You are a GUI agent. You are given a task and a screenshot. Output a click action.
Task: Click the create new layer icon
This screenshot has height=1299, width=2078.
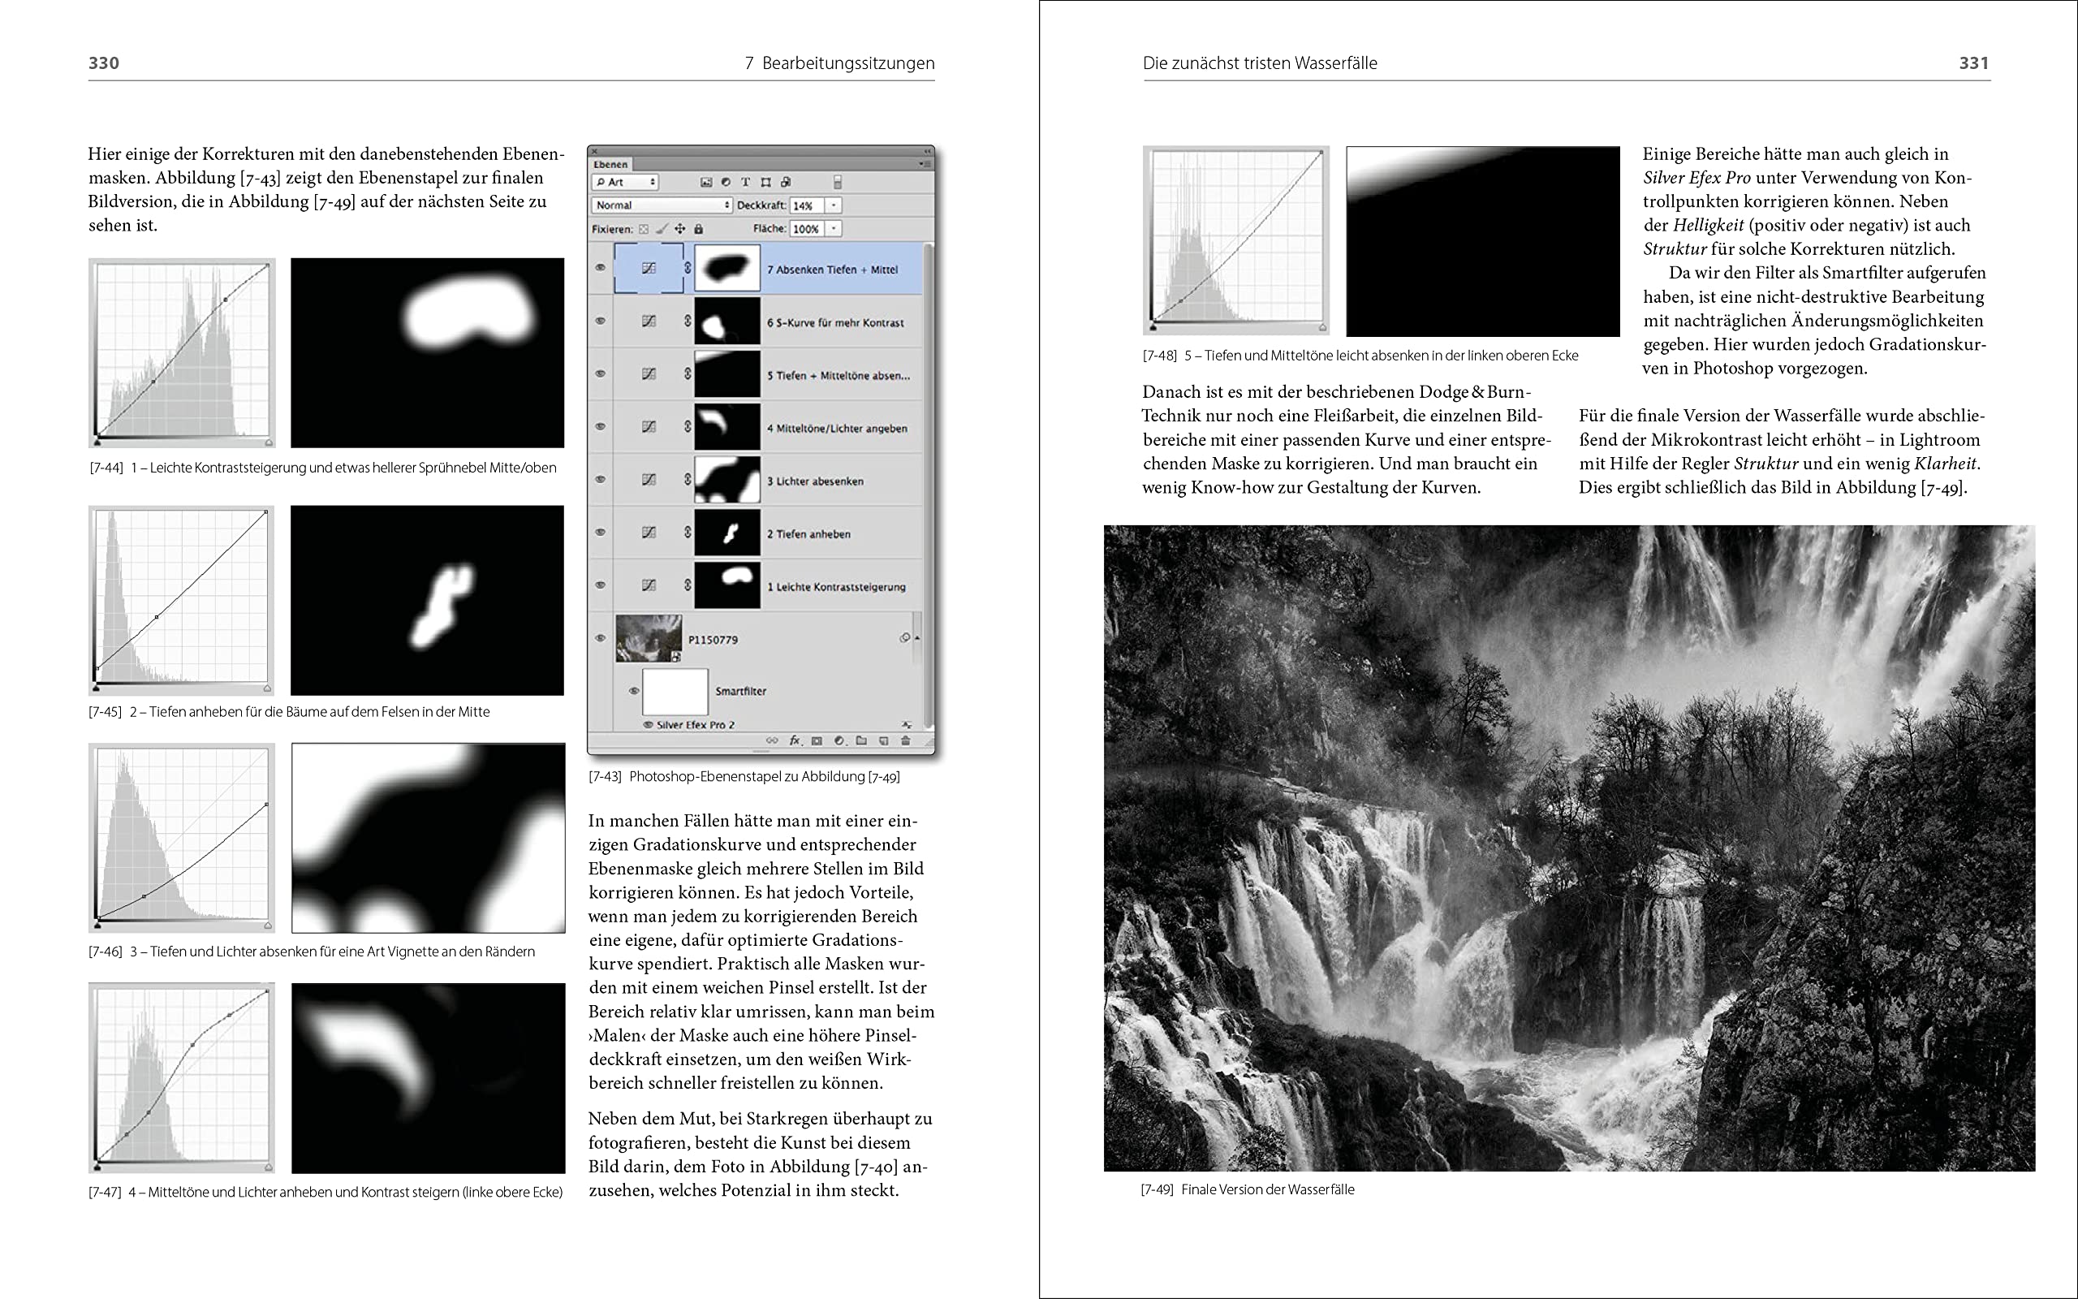884,741
